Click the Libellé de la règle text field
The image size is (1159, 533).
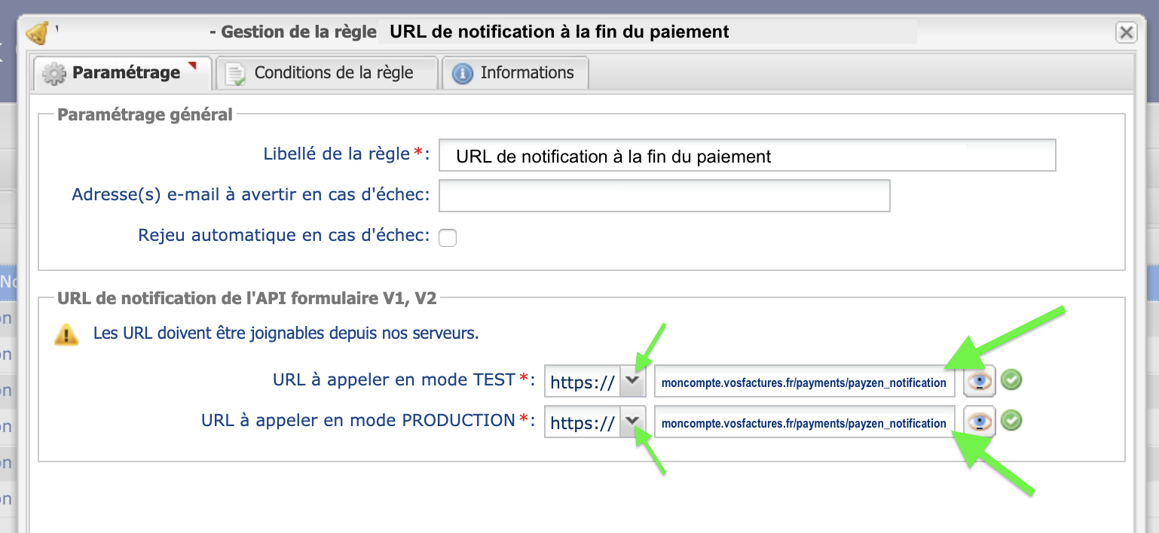(746, 155)
